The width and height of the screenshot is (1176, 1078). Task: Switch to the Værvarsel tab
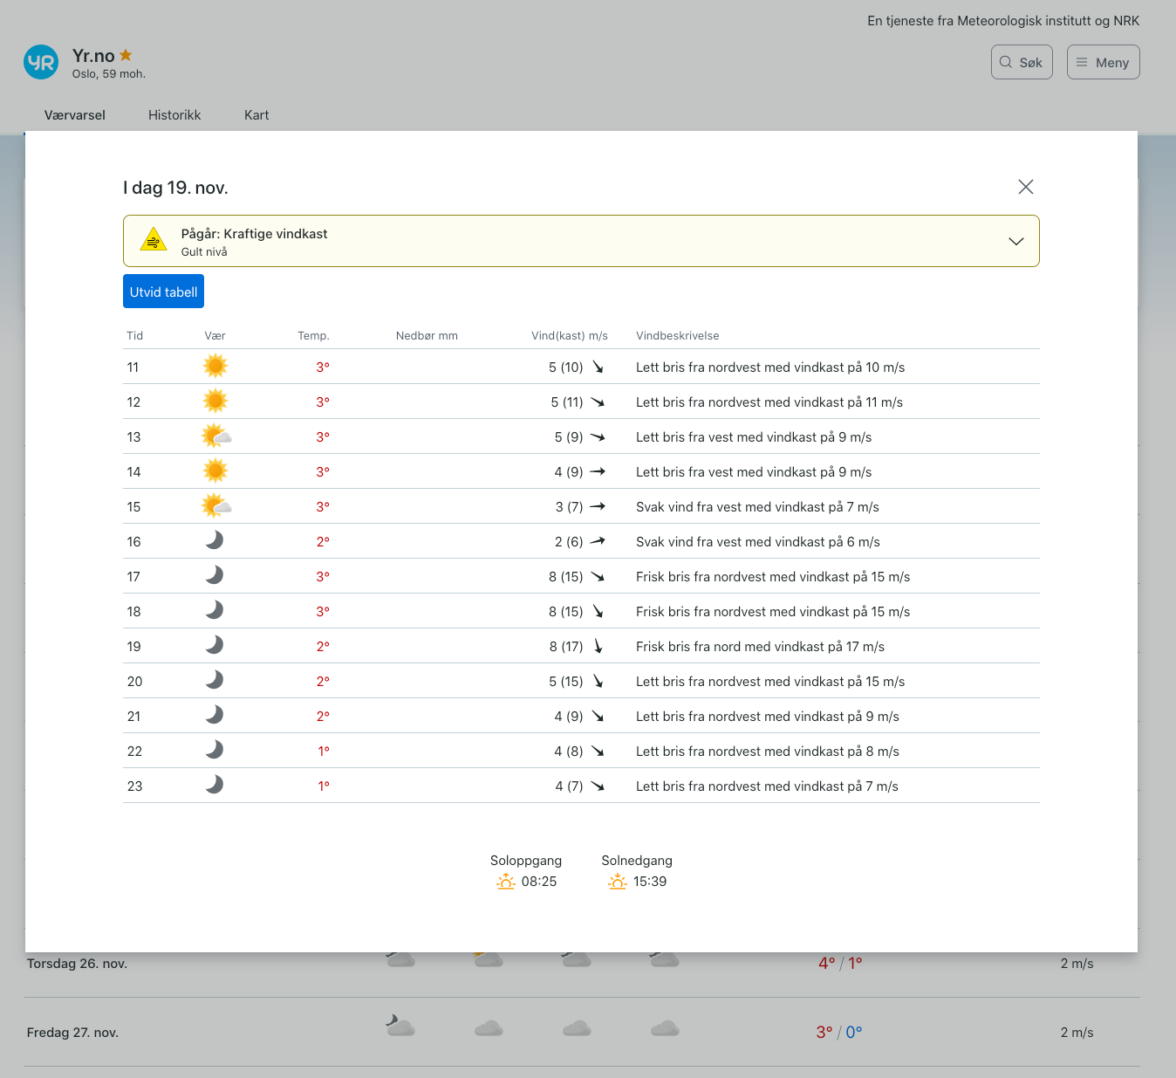click(x=75, y=115)
